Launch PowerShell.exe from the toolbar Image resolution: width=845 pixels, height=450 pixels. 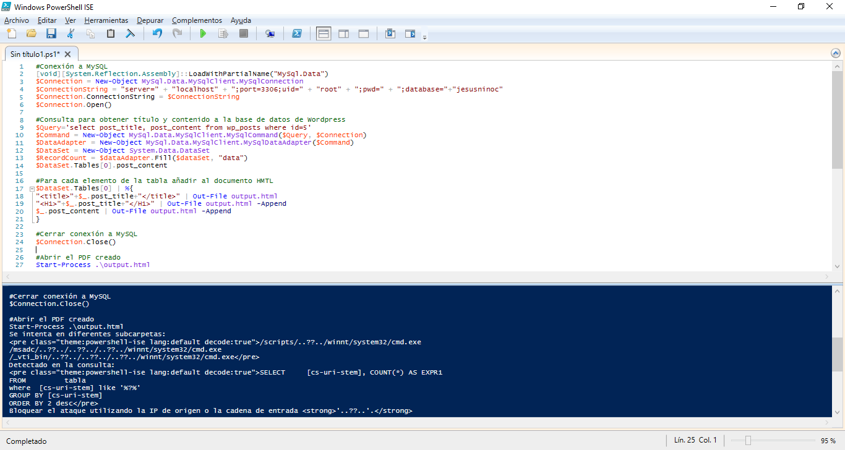[x=298, y=33]
